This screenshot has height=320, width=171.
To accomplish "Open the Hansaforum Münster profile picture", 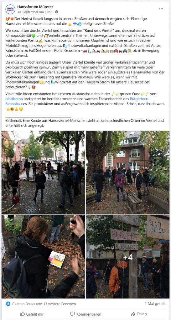I will click(10, 9).
